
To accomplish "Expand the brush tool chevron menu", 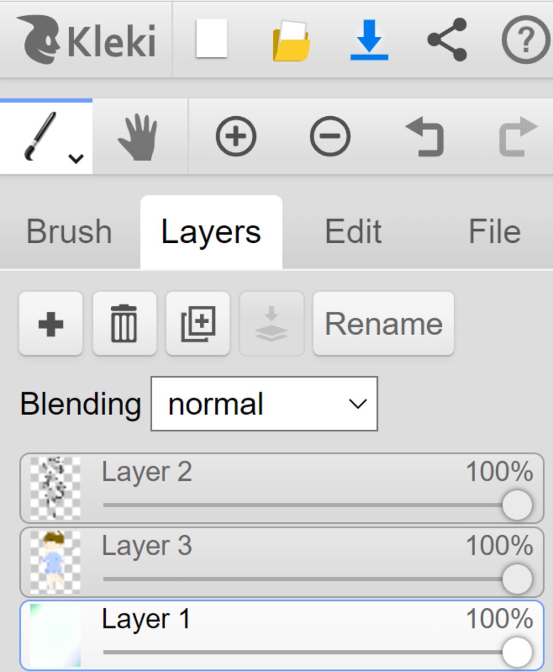I will click(x=76, y=158).
